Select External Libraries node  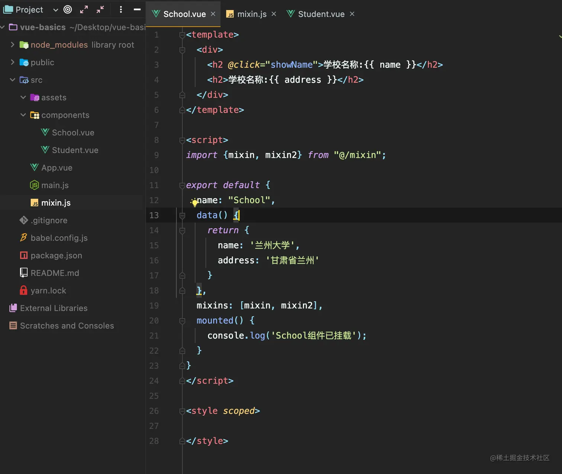click(54, 308)
